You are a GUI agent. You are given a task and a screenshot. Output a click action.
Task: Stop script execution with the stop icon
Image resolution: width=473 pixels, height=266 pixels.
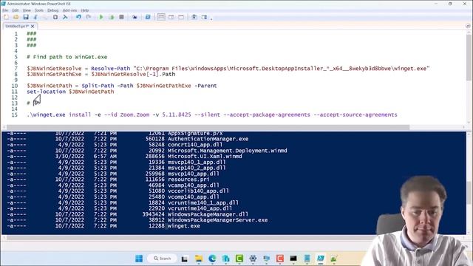(121, 17)
